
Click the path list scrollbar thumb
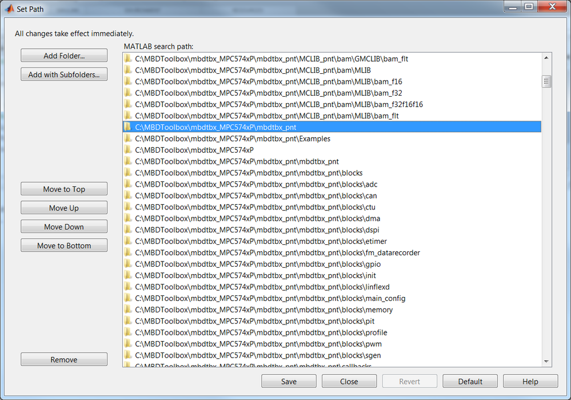pos(546,81)
